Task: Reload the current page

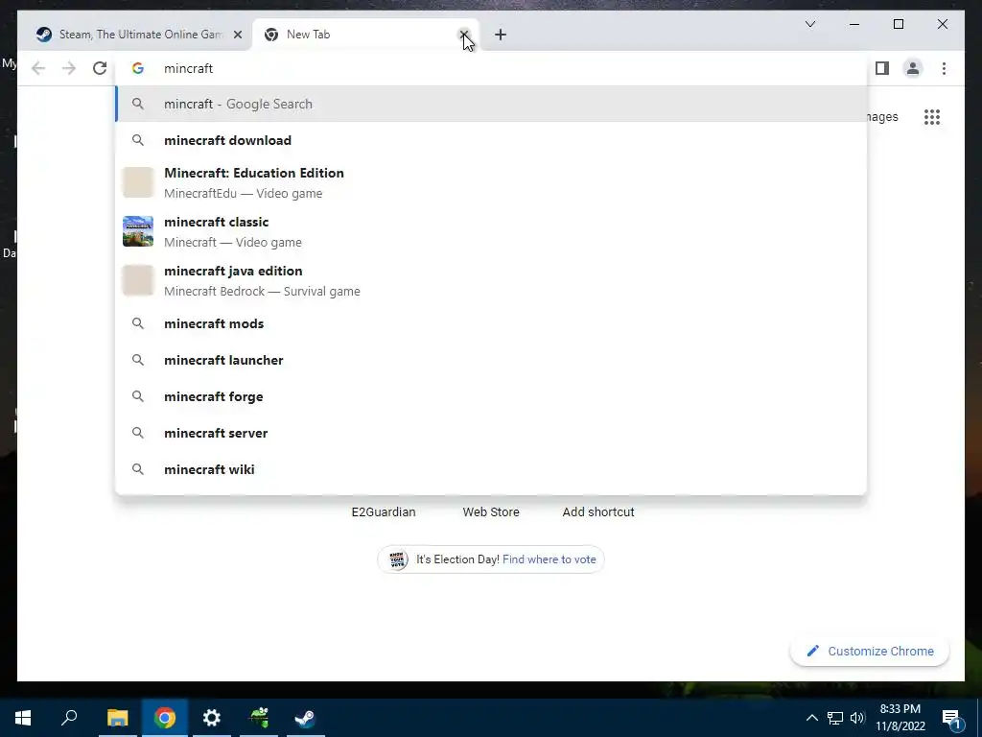Action: (x=100, y=68)
